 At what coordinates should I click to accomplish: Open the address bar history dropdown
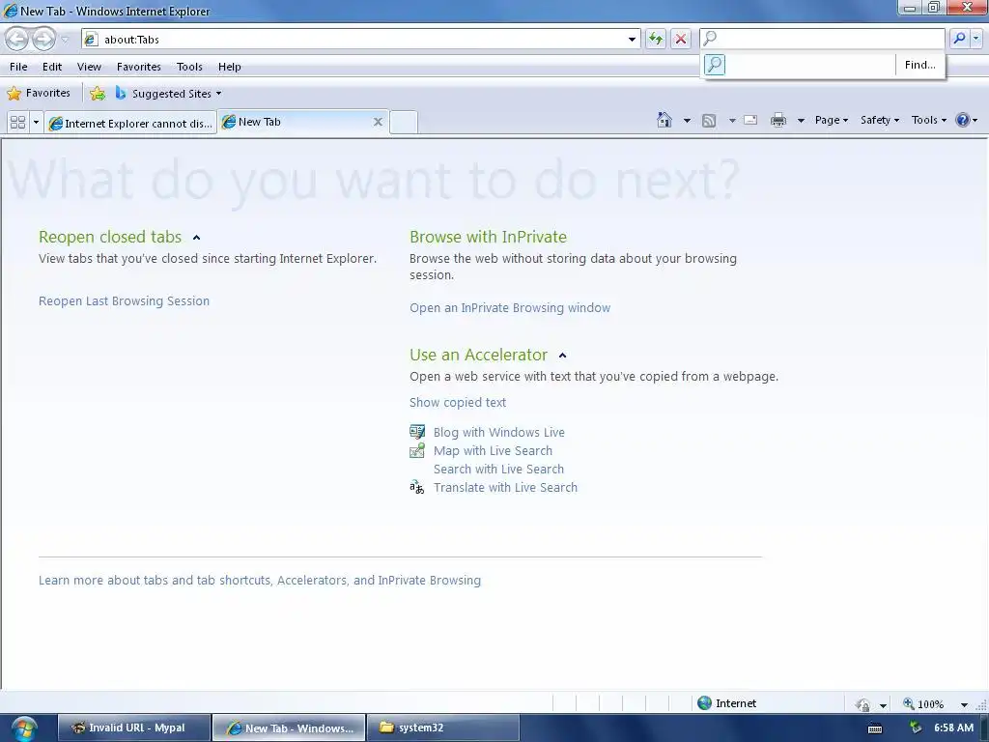(632, 39)
